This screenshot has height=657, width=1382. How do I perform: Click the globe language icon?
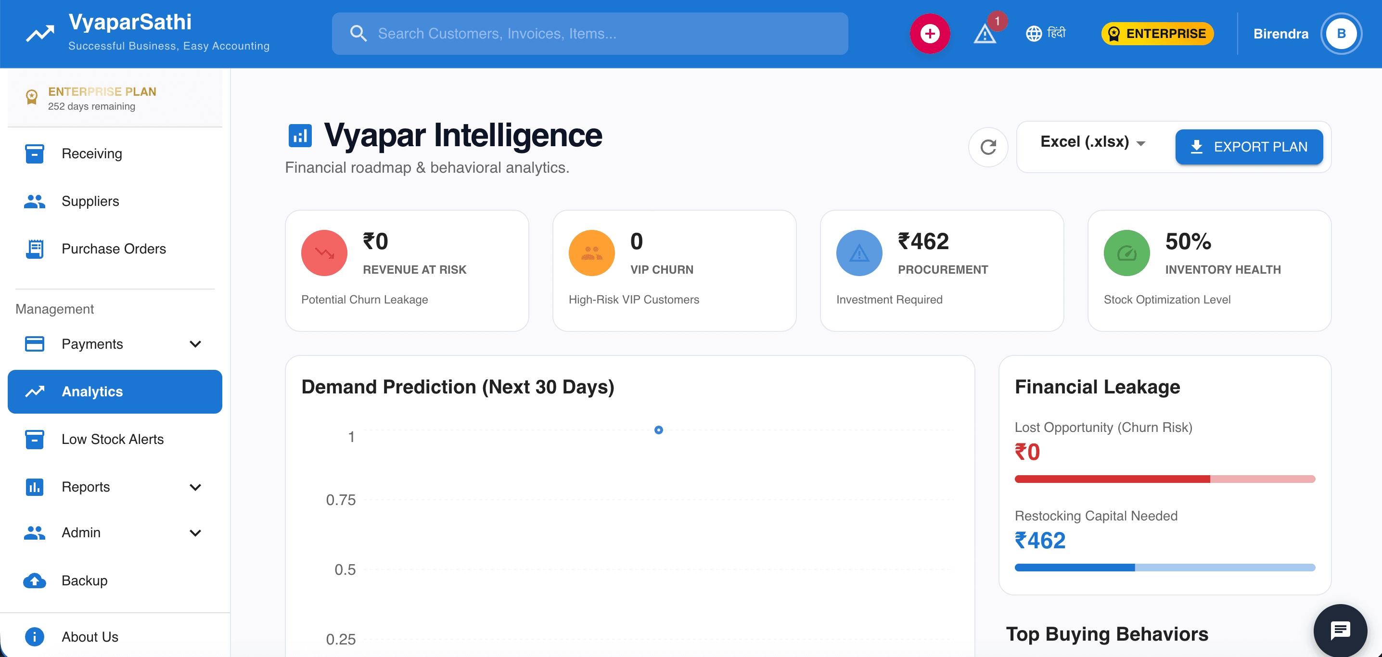1034,34
